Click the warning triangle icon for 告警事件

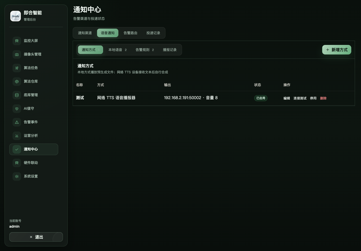[17, 122]
